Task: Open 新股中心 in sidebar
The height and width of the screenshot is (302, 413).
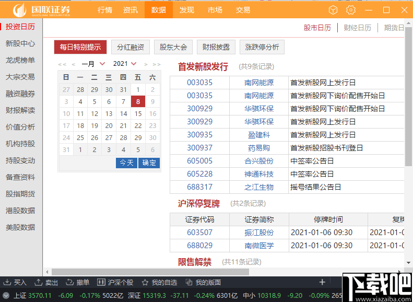Action: (20, 43)
